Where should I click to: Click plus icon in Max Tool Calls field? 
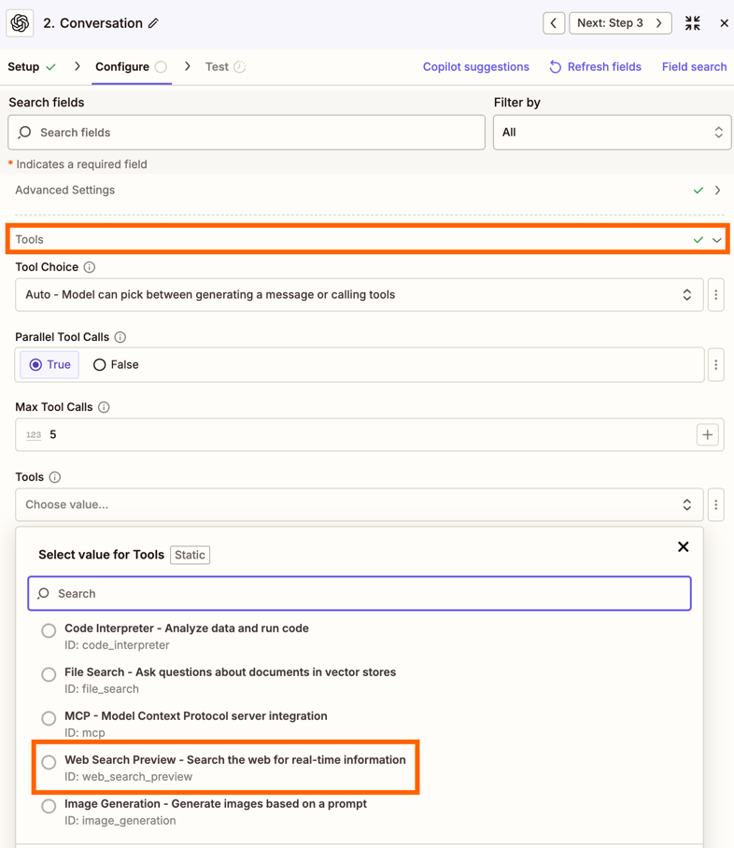pos(707,435)
